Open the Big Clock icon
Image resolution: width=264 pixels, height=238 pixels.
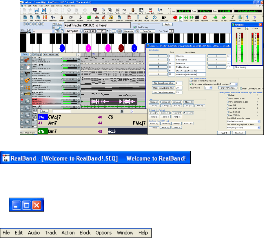click(x=154, y=18)
